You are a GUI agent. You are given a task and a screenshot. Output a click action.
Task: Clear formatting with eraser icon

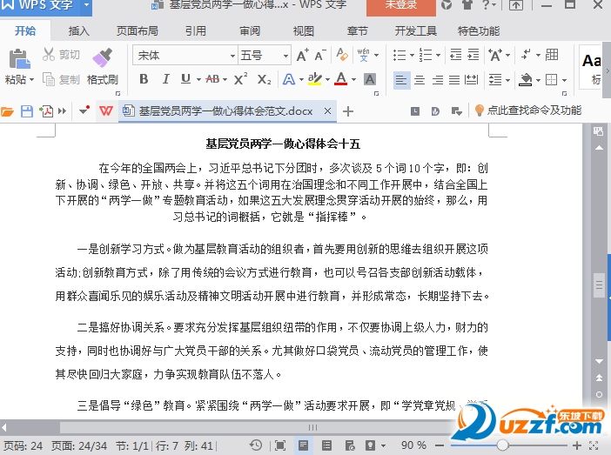[342, 55]
